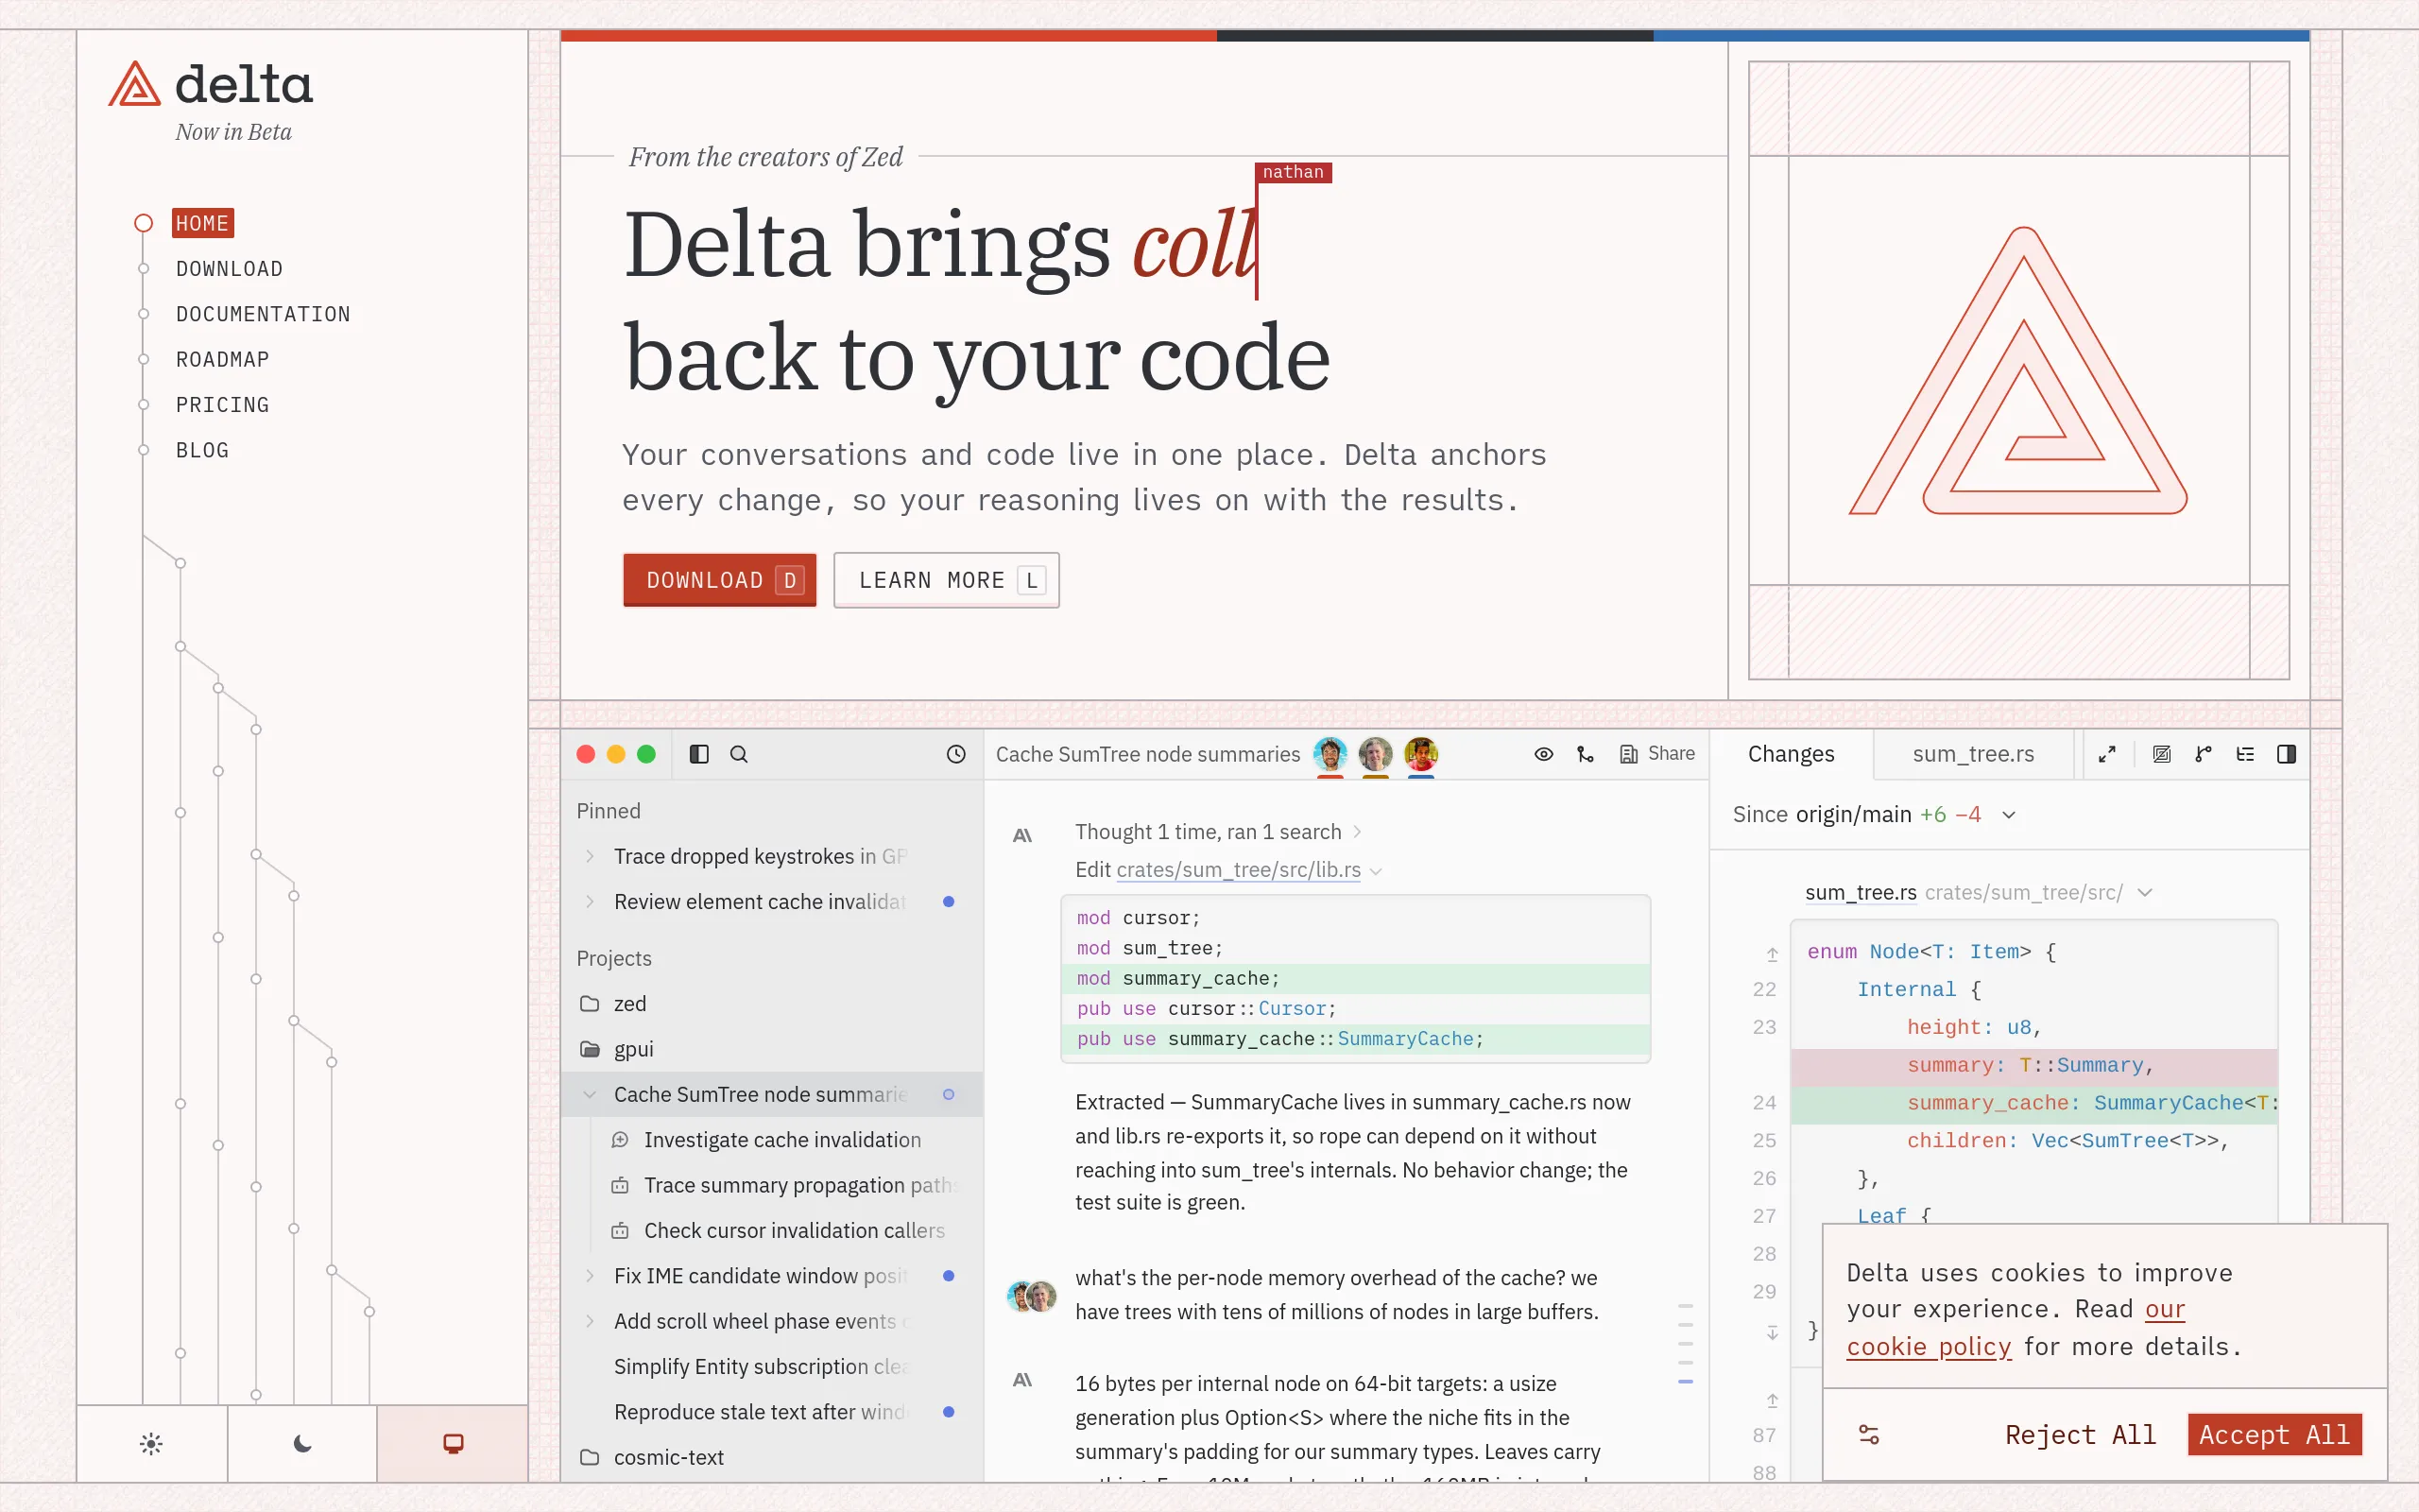This screenshot has width=2419, height=1512.
Task: Go to HOME in site navigation
Action: (203, 223)
